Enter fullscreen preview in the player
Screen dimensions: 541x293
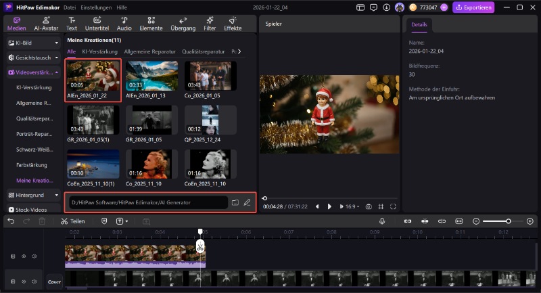pos(393,206)
